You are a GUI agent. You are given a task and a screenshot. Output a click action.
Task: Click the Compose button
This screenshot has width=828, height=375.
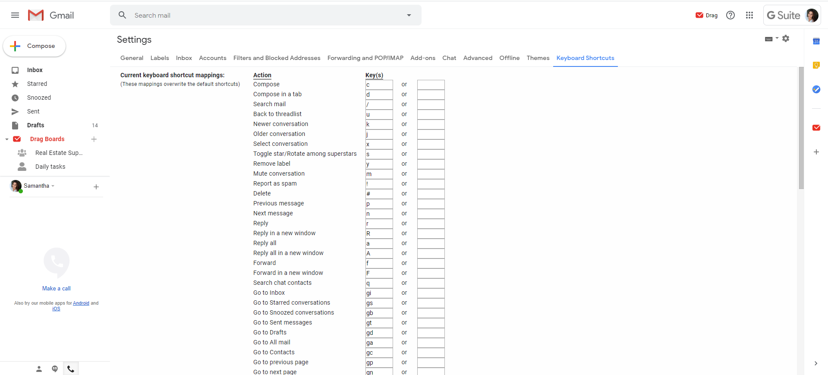pos(35,46)
